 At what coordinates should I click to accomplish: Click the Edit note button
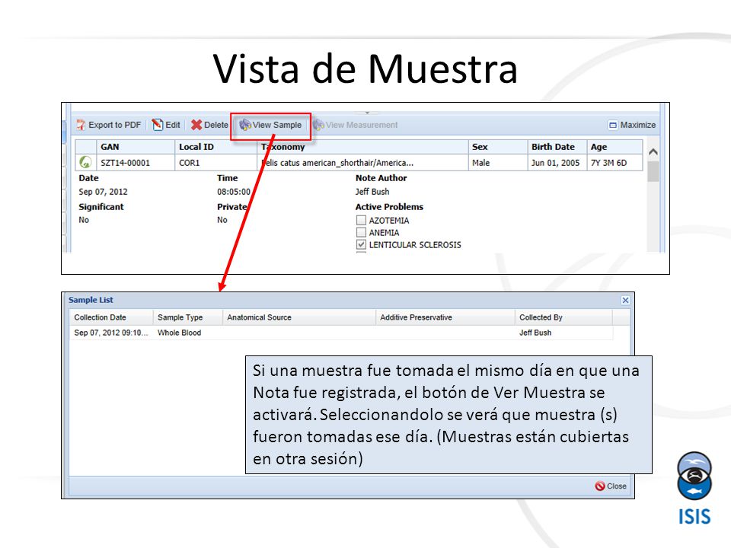tap(166, 125)
